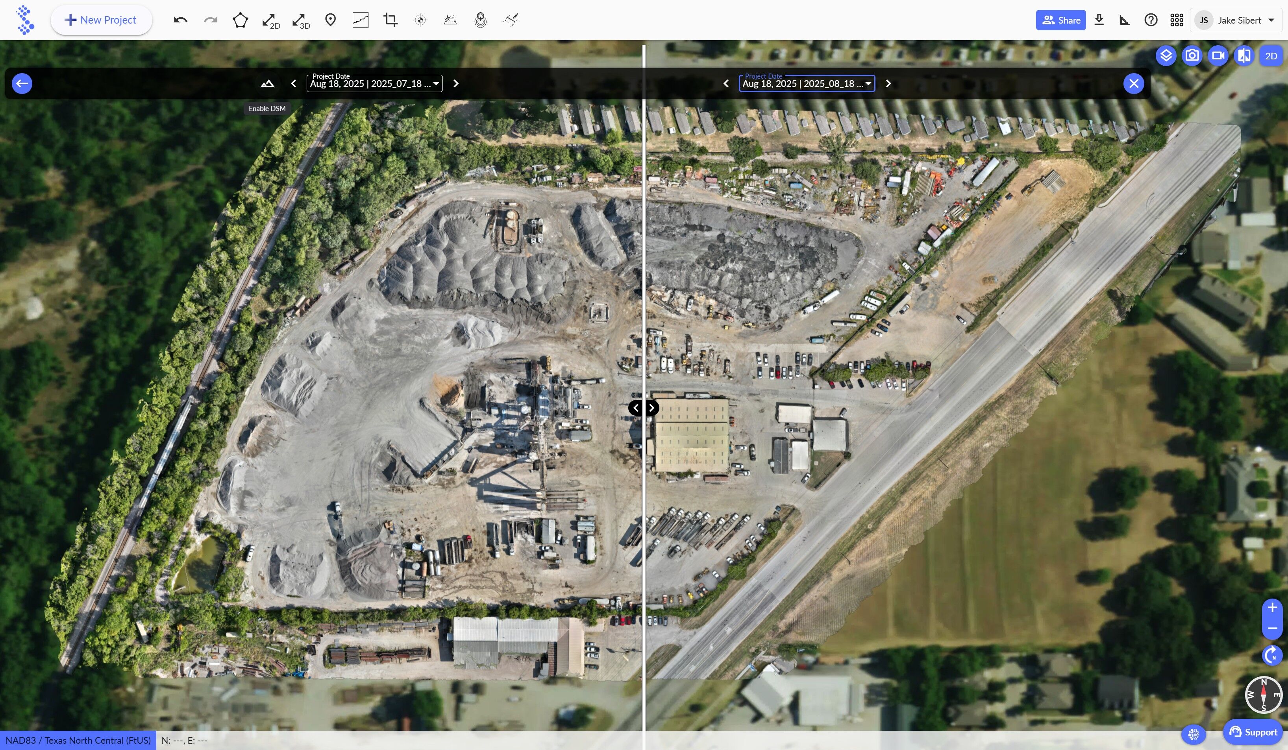This screenshot has width=1288, height=750.
Task: Open the apps grid menu
Action: [1177, 20]
